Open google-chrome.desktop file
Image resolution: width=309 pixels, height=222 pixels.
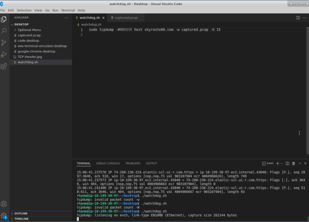pos(36,51)
